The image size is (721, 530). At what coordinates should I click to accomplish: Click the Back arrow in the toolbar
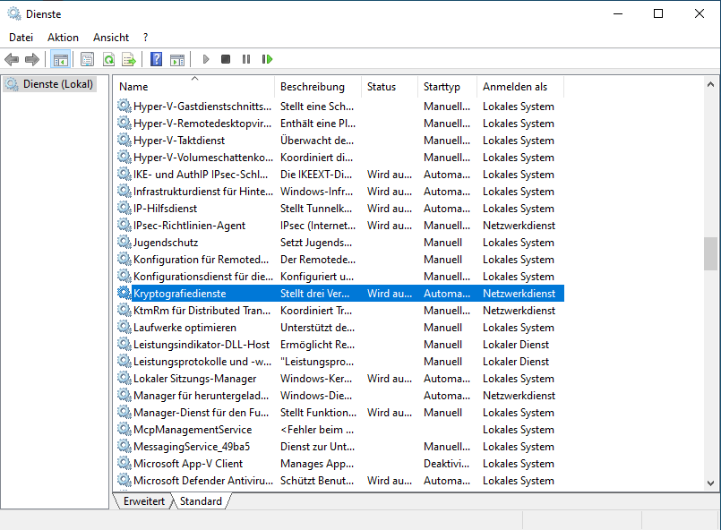tap(12, 59)
